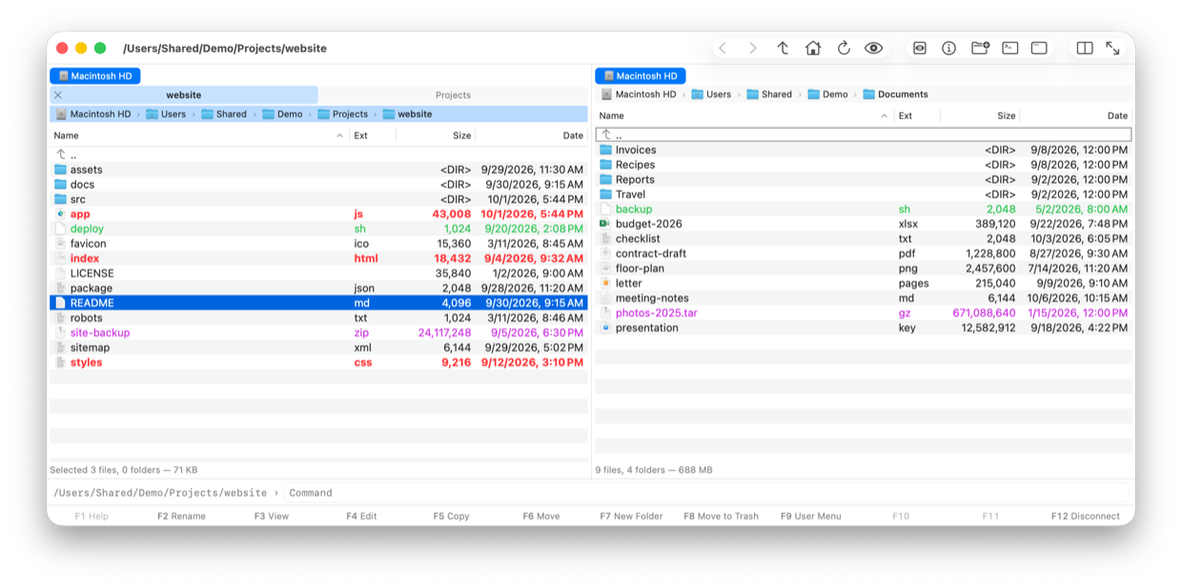
Task: Refresh the panel with the circular arrow
Action: click(x=844, y=48)
